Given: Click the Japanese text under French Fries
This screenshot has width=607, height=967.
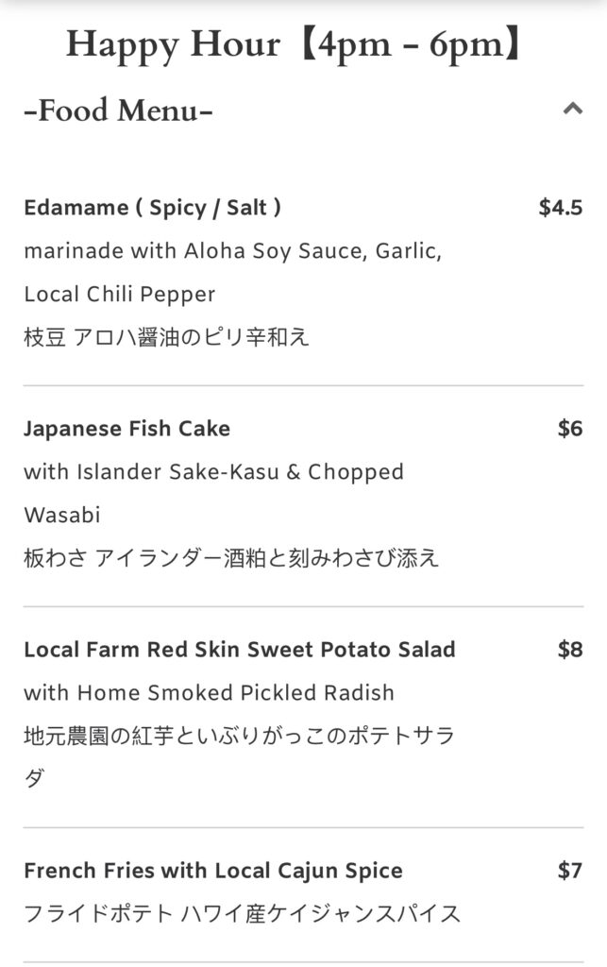Looking at the screenshot, I should click(x=242, y=914).
